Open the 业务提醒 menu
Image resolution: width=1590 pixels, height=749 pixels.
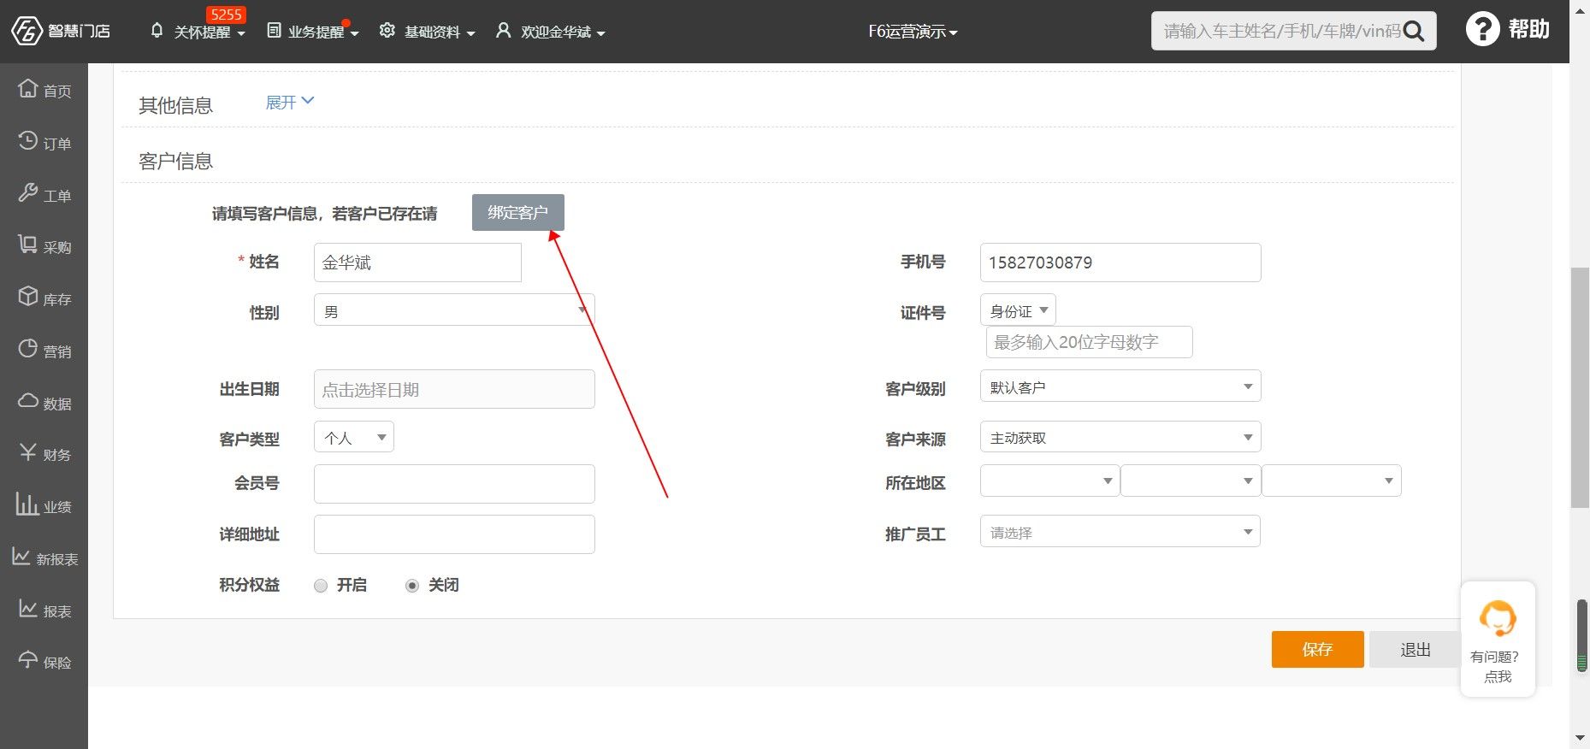point(323,32)
